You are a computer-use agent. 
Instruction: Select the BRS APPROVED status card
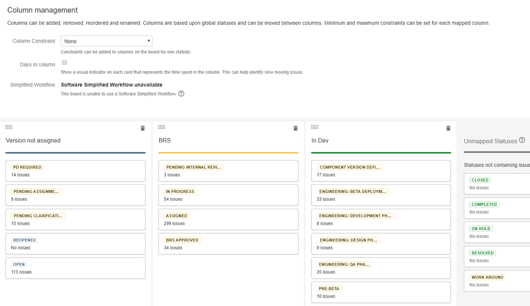click(x=228, y=244)
